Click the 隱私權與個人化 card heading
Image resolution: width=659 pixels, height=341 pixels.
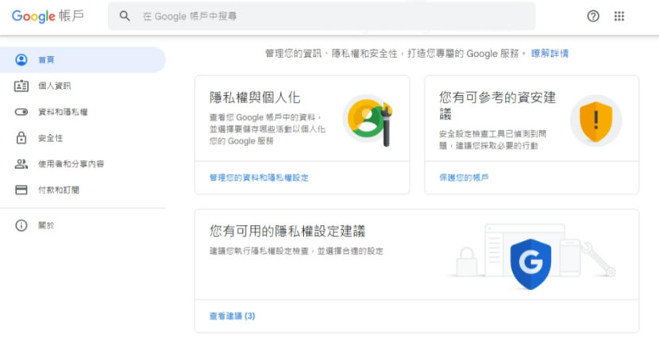tap(255, 98)
